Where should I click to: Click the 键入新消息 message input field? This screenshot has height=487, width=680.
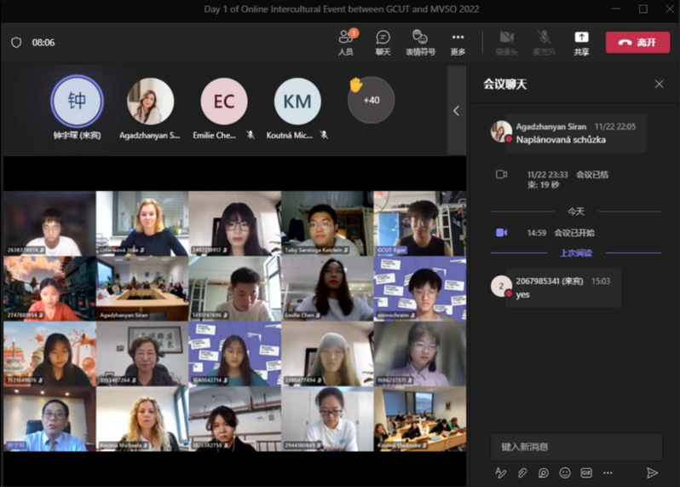point(576,446)
